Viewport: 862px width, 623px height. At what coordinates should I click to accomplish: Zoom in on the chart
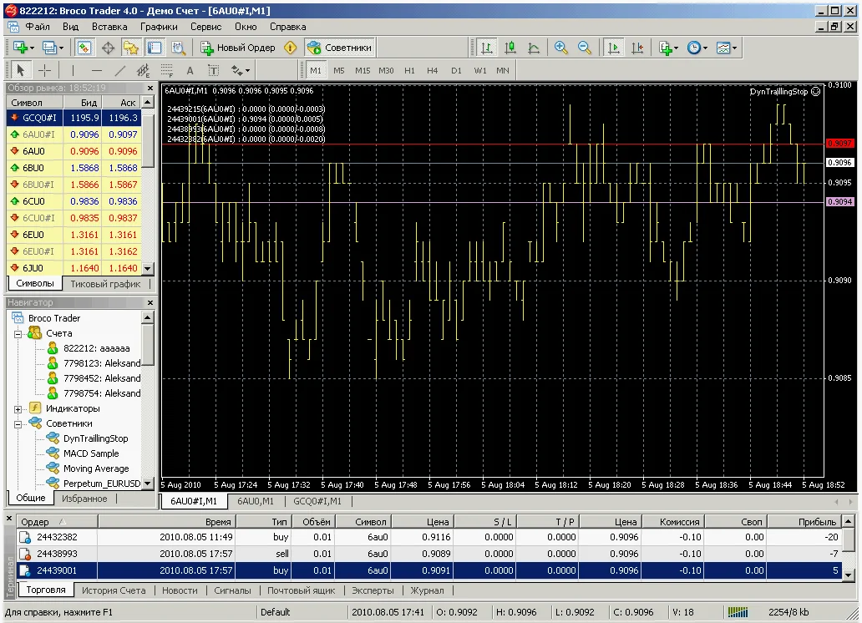[x=560, y=48]
